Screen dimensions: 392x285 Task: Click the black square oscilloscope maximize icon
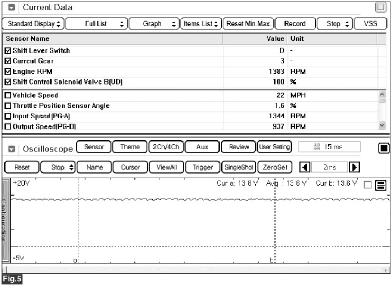click(383, 149)
